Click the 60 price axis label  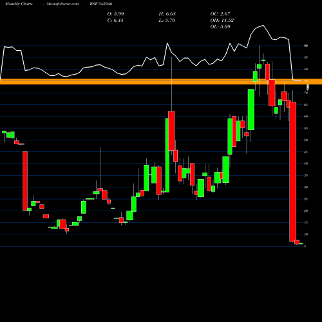[x=306, y=117]
